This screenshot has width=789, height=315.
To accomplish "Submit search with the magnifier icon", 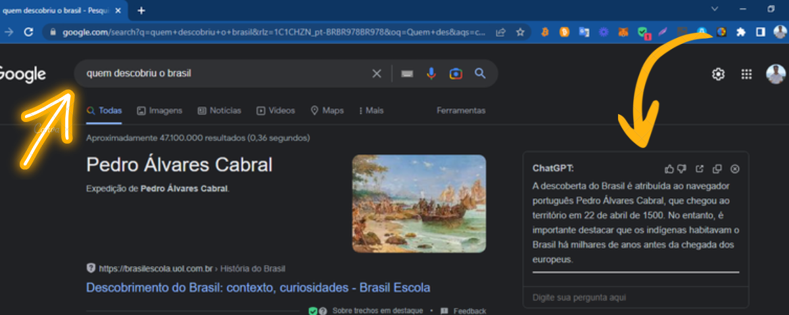I will coord(481,73).
